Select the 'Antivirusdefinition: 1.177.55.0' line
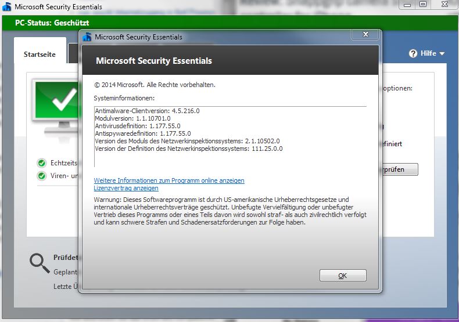459x322 pixels. pyautogui.click(x=138, y=126)
